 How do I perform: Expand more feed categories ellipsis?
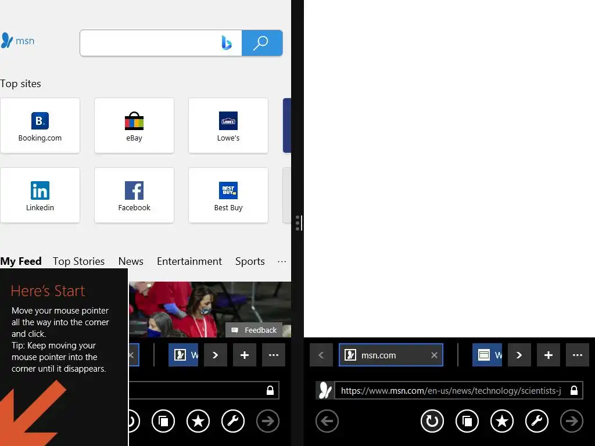click(282, 261)
